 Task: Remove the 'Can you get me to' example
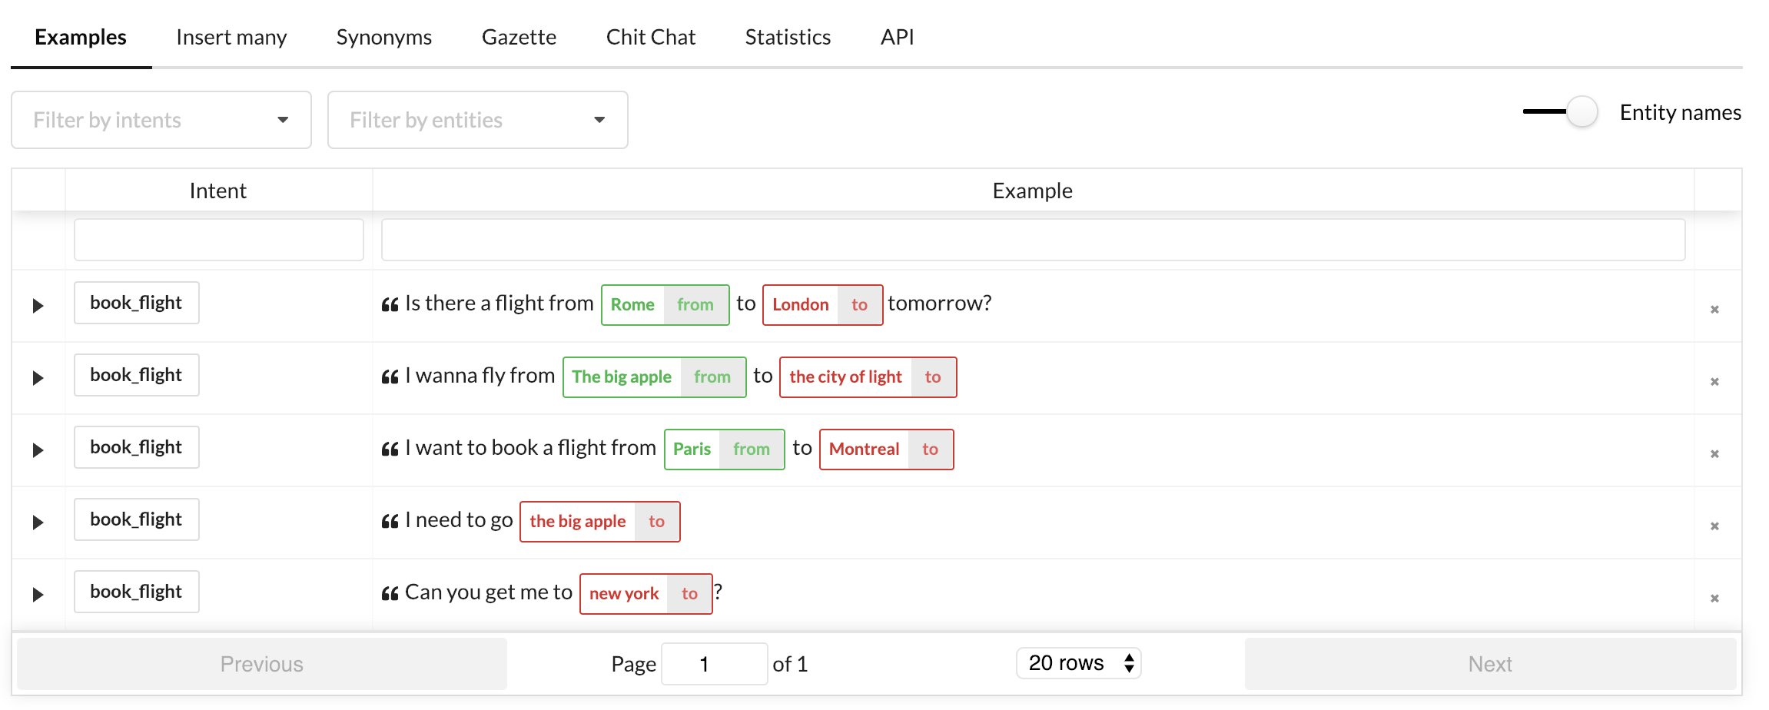(1714, 598)
